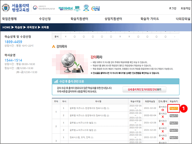Click the C-안심 certification logo
Viewport: 192px width, 144px height.
96,8
